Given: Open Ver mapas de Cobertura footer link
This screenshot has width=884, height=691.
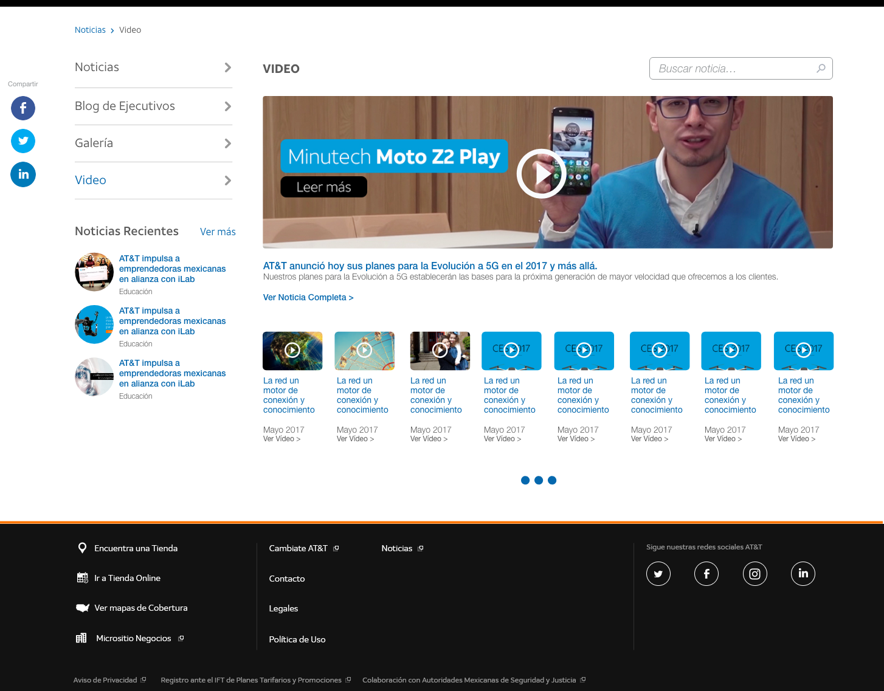Looking at the screenshot, I should (141, 608).
